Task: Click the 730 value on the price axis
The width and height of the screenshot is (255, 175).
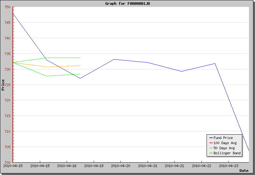Action: coord(7,69)
